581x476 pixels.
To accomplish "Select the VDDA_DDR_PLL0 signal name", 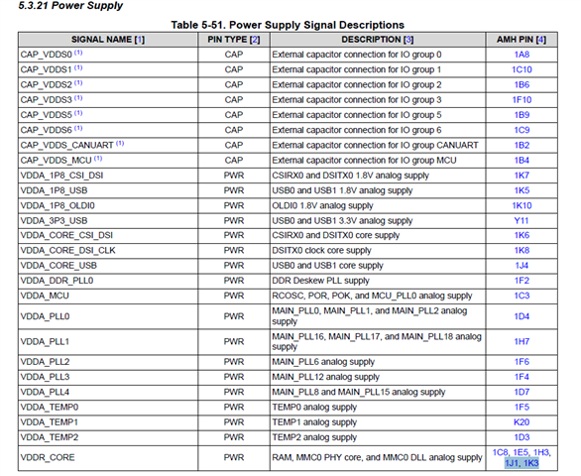I will pos(57,281).
